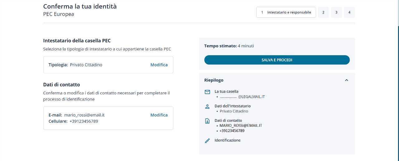Viewport: 399px width, 161px height.
Task: Click Modifica next to Tipologia Privato Cittadino
Action: coord(159,65)
